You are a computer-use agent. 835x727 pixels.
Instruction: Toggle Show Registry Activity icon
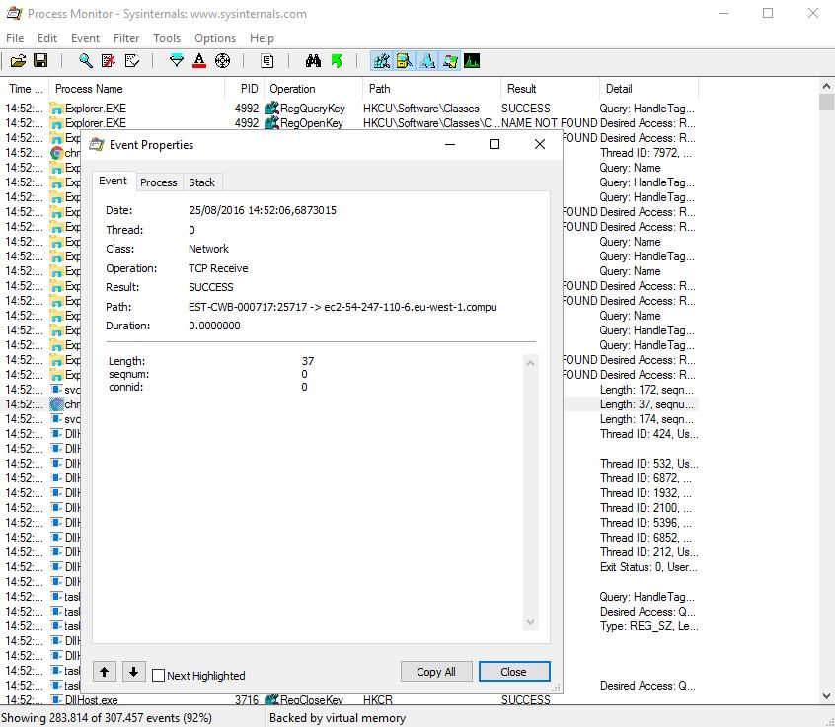[x=381, y=61]
